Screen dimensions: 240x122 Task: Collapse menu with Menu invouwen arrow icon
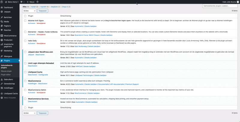2,98
